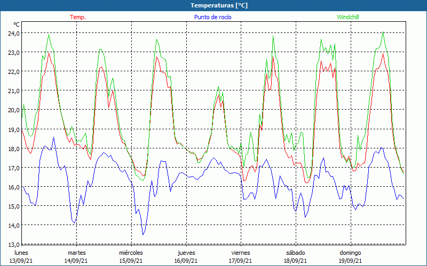Click the '19/09/21' date label
This screenshot has width=427, height=266.
350,261
